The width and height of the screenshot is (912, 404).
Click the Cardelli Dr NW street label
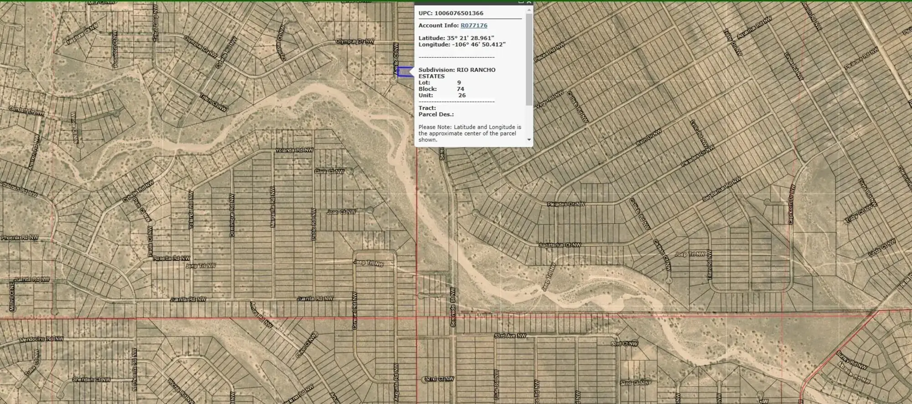[x=27, y=111]
